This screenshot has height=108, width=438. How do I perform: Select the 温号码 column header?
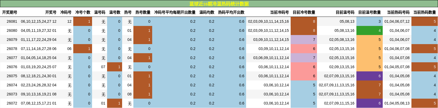pos(100,12)
